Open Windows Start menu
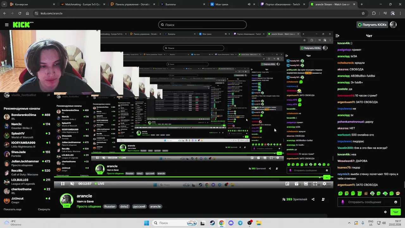Image resolution: width=405 pixels, height=228 pixels. (x=146, y=223)
